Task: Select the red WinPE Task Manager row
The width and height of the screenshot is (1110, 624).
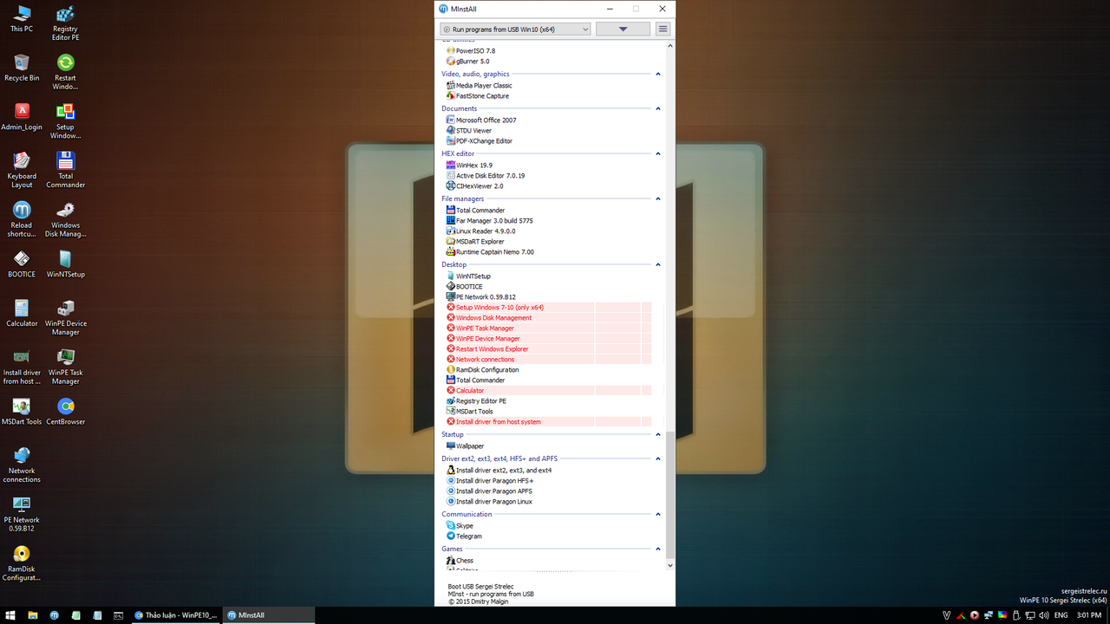Action: pyautogui.click(x=548, y=328)
